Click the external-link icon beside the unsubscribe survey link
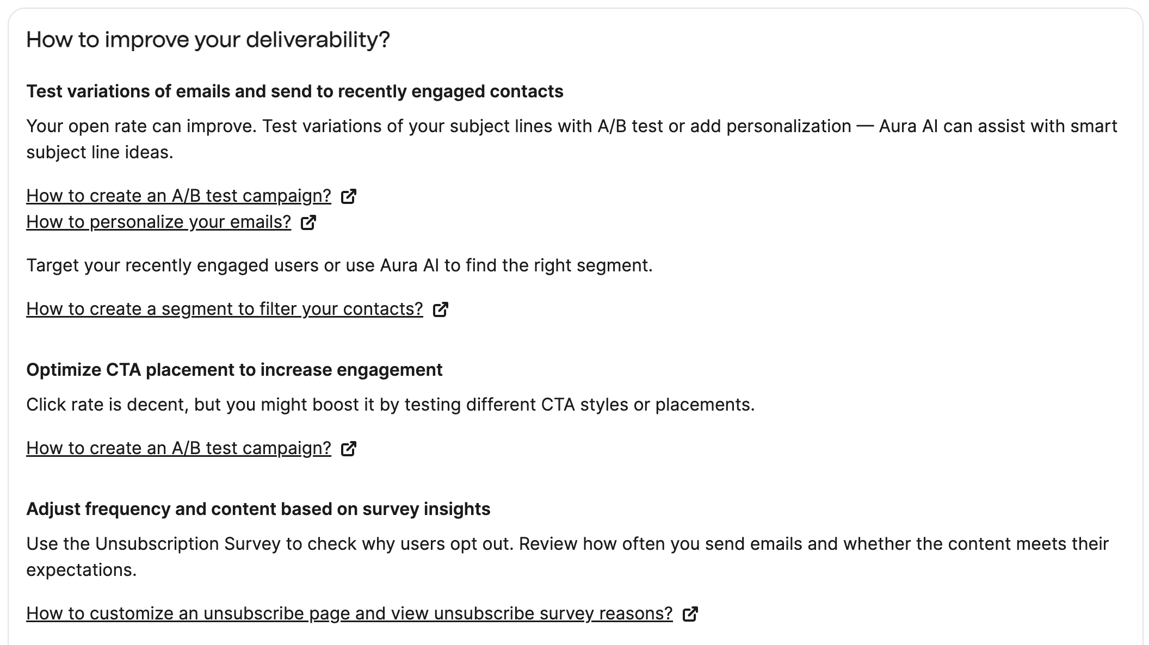The height and width of the screenshot is (645, 1149). click(x=691, y=613)
